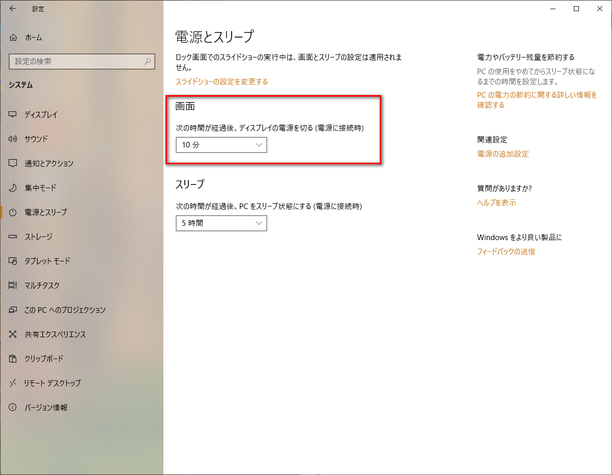This screenshot has width=612, height=475.
Task: Click ヘルプを表示 link
Action: click(x=496, y=203)
